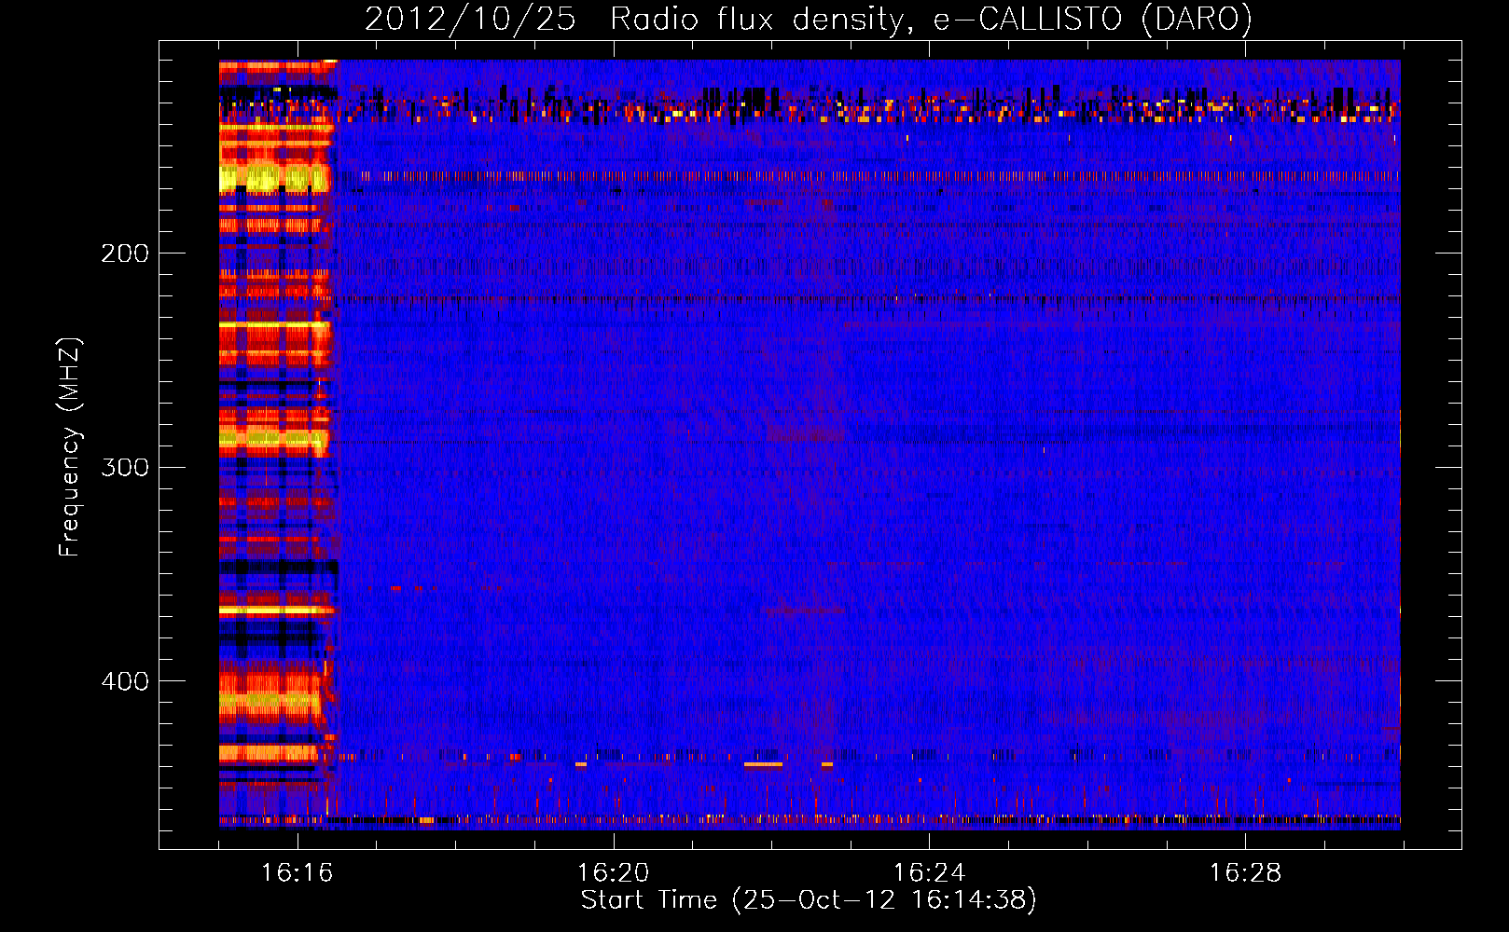Click the "Frequency (MHZ)" y-axis label
Screen dimensions: 1509x932
tap(70, 447)
